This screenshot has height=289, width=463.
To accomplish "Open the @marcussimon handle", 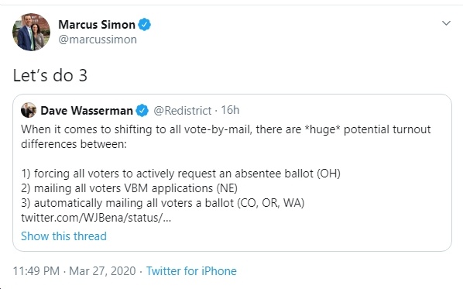I will click(98, 40).
